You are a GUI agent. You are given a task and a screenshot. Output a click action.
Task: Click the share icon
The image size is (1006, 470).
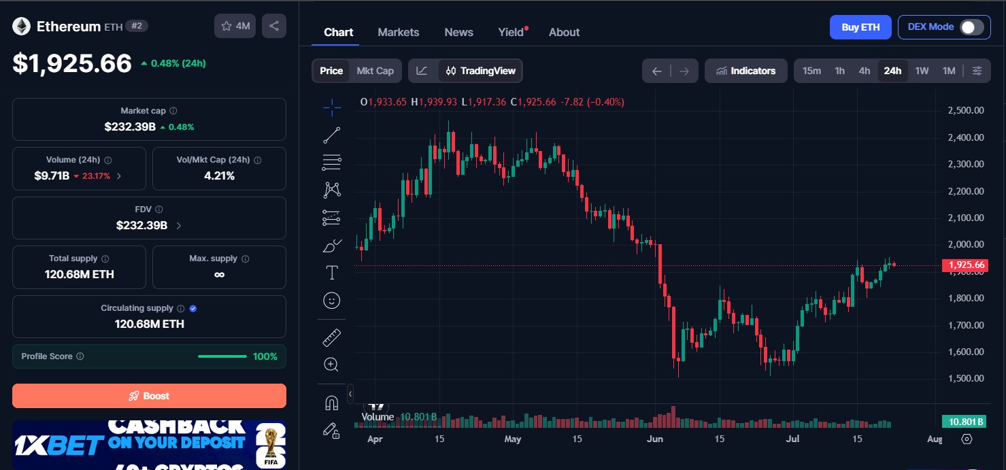pos(274,26)
